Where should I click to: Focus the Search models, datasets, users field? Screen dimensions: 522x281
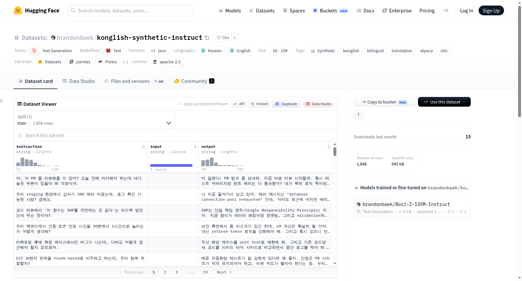click(130, 10)
